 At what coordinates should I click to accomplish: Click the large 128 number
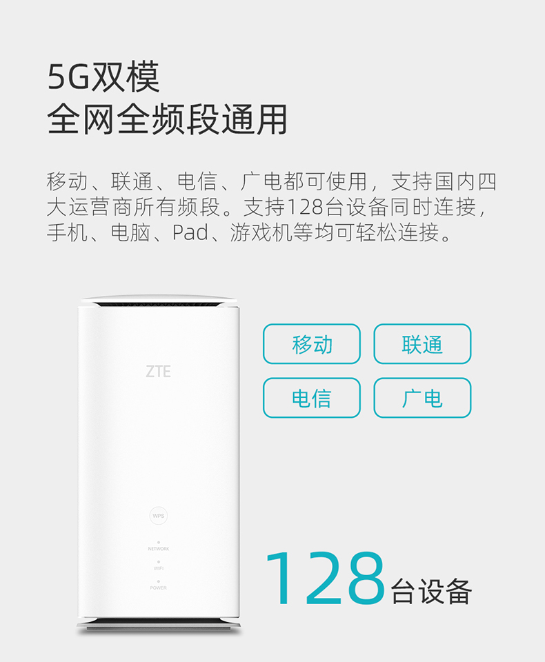(324, 578)
